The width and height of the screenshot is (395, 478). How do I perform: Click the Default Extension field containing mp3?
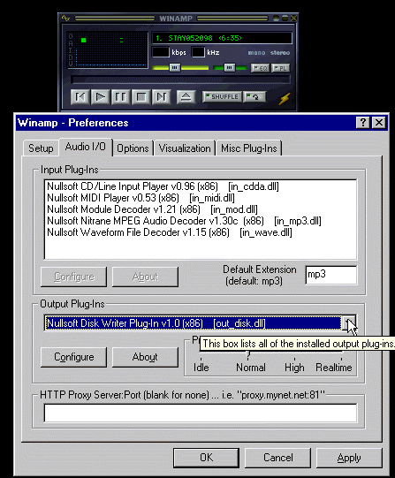click(x=331, y=275)
